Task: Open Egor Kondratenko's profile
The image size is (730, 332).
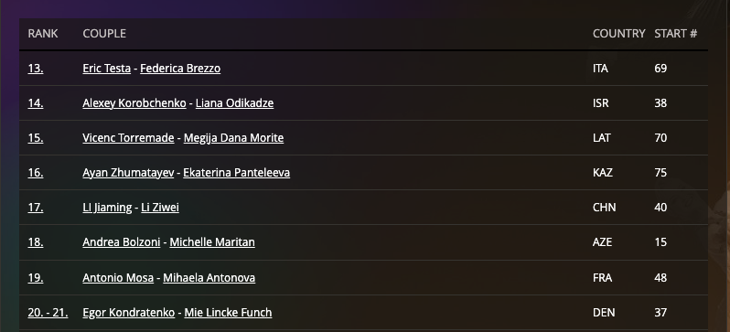Action: (129, 313)
